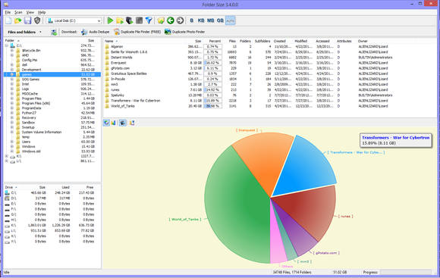This screenshot has height=278, width=440.
Task: Toggle pie chart view
Action: (x=106, y=123)
